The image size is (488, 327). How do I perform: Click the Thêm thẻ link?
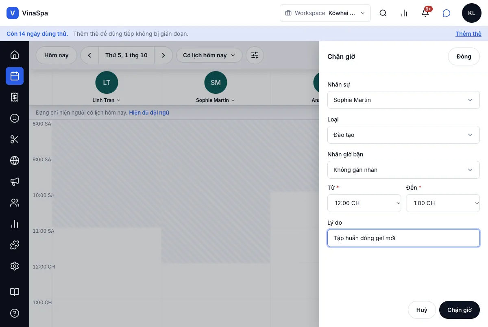coord(468,34)
